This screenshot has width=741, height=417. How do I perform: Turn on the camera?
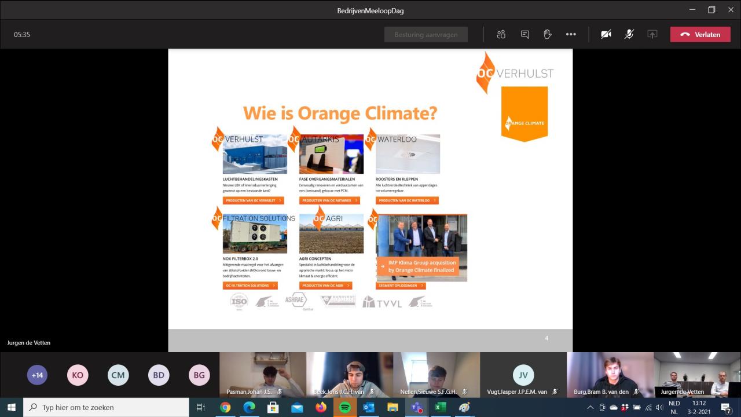point(606,34)
